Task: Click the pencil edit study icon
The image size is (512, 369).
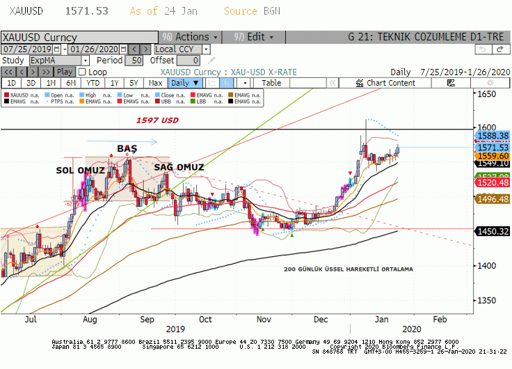Action: (211, 61)
